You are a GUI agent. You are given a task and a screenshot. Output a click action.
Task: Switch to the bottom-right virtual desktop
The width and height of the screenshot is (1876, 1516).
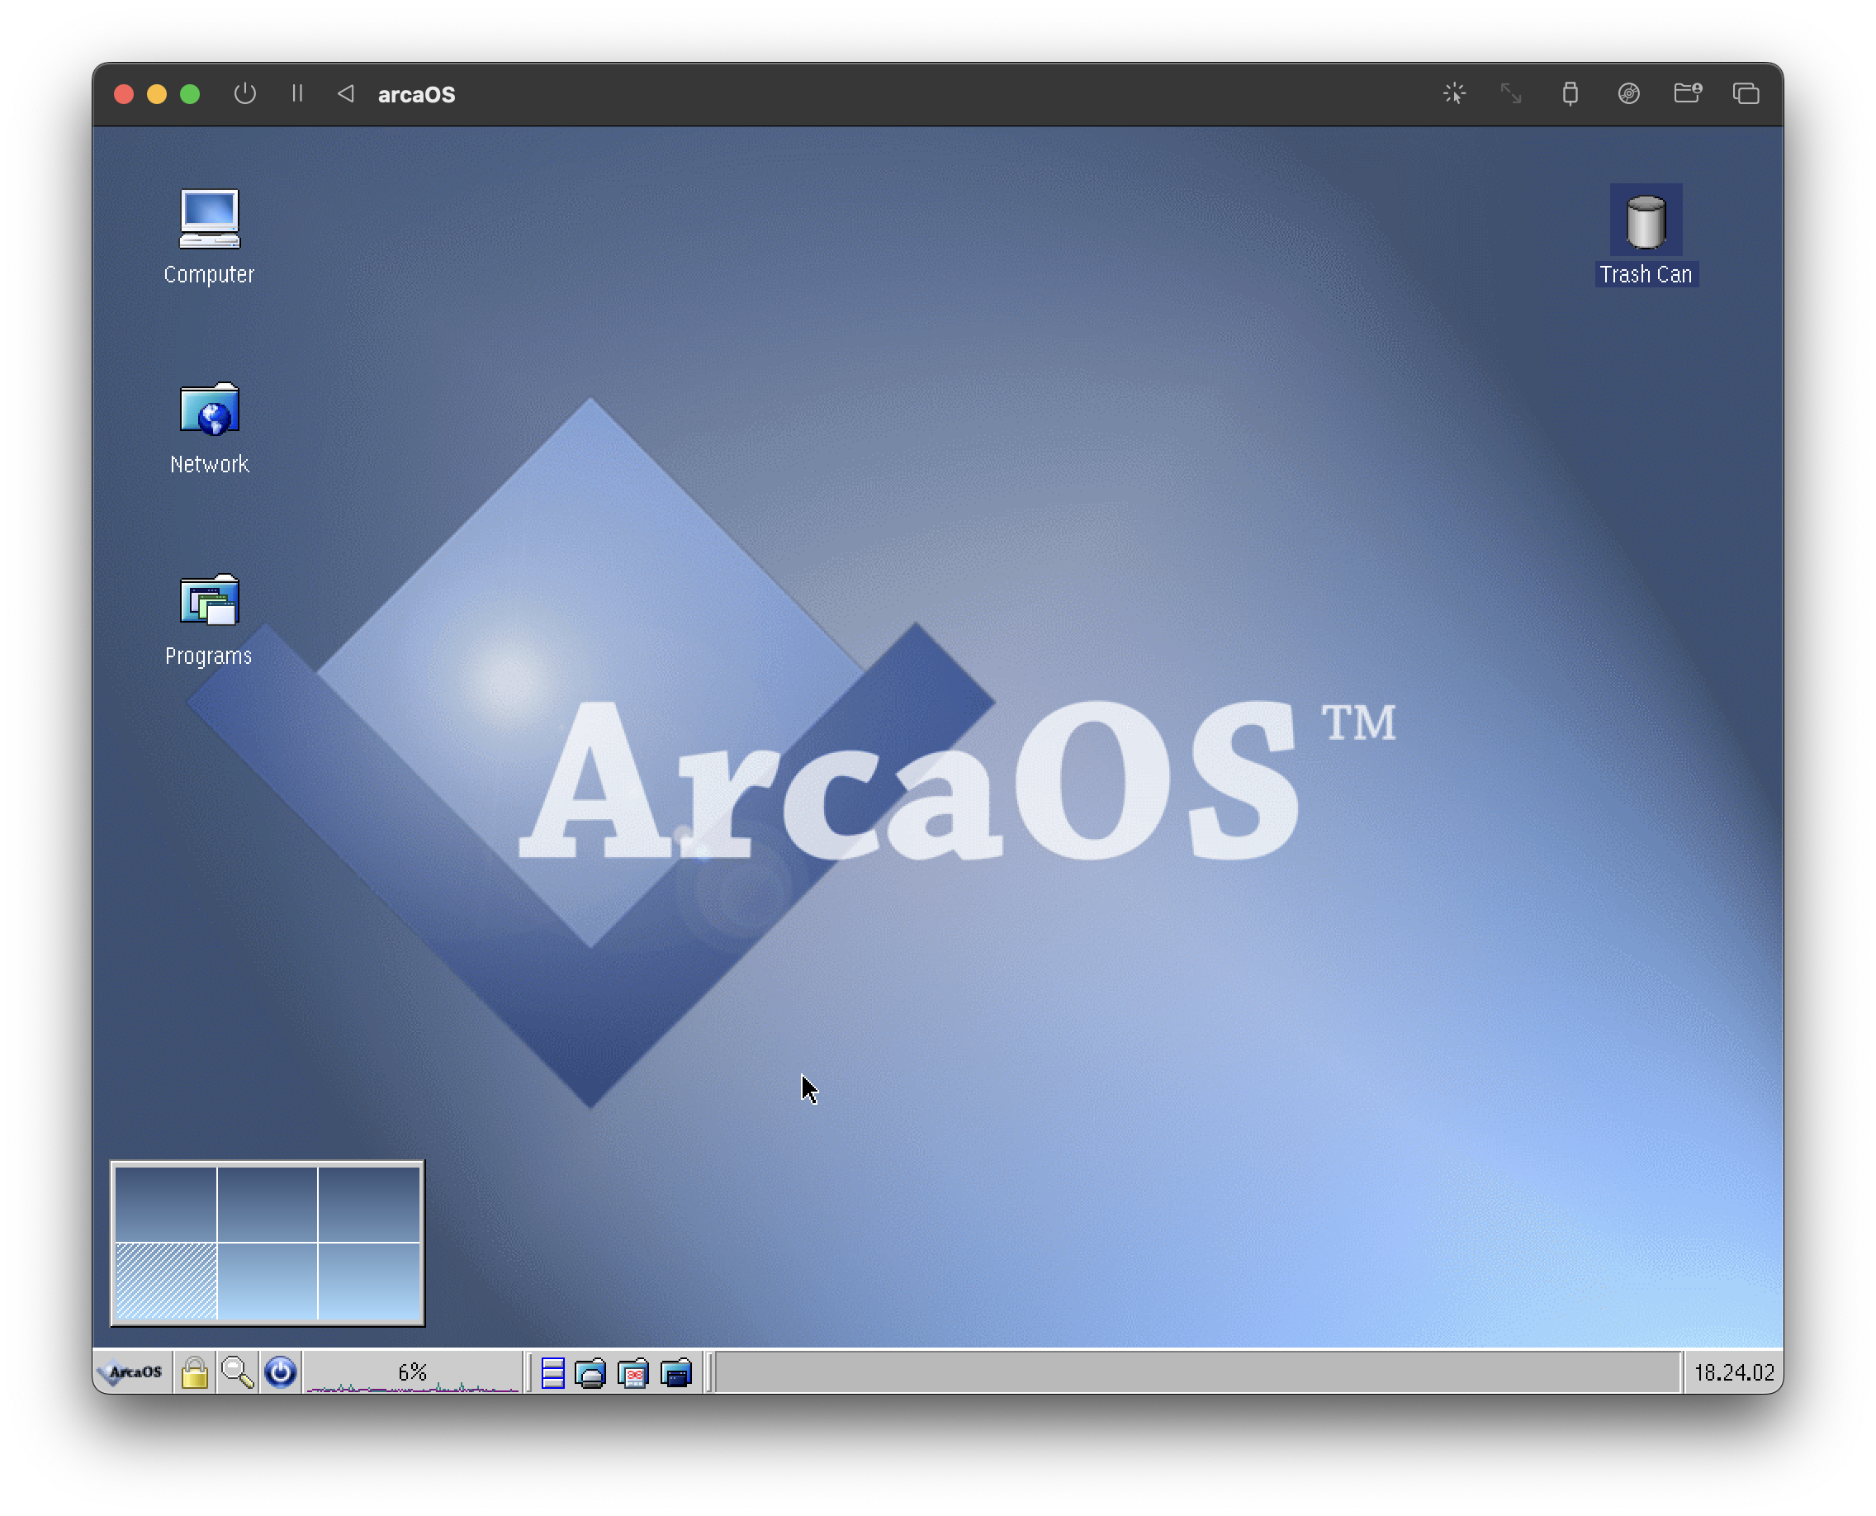[369, 1280]
